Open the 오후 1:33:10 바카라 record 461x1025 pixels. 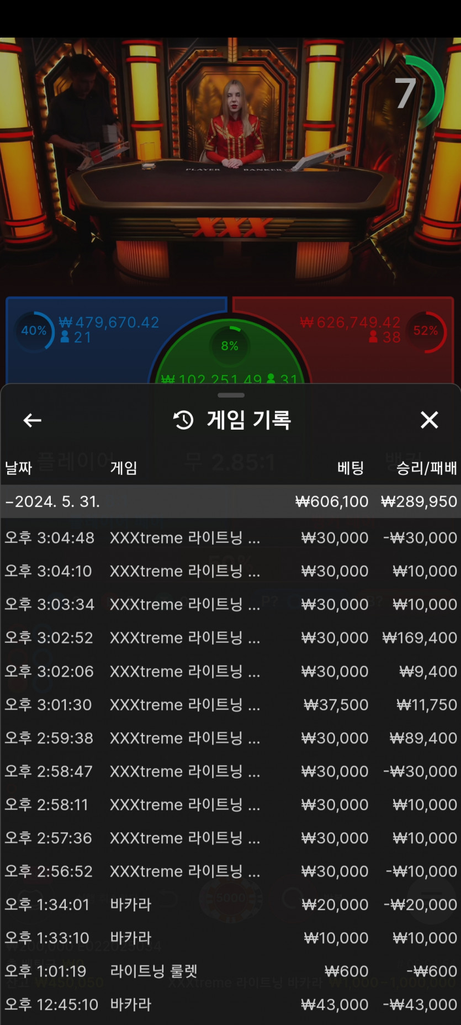(x=231, y=938)
